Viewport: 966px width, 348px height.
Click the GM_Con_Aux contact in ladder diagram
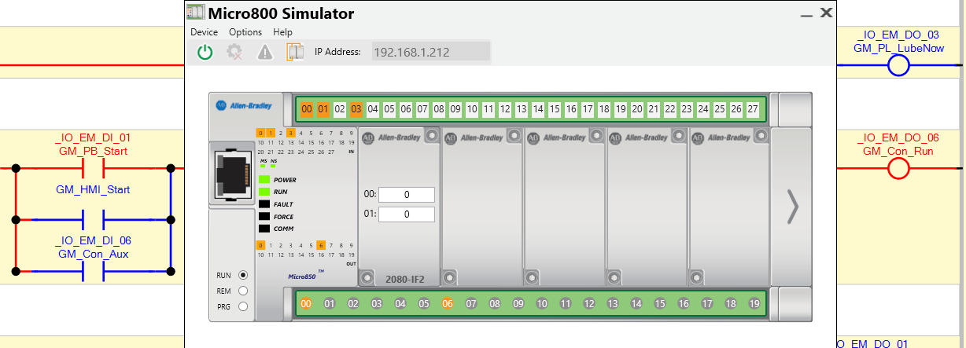point(94,271)
